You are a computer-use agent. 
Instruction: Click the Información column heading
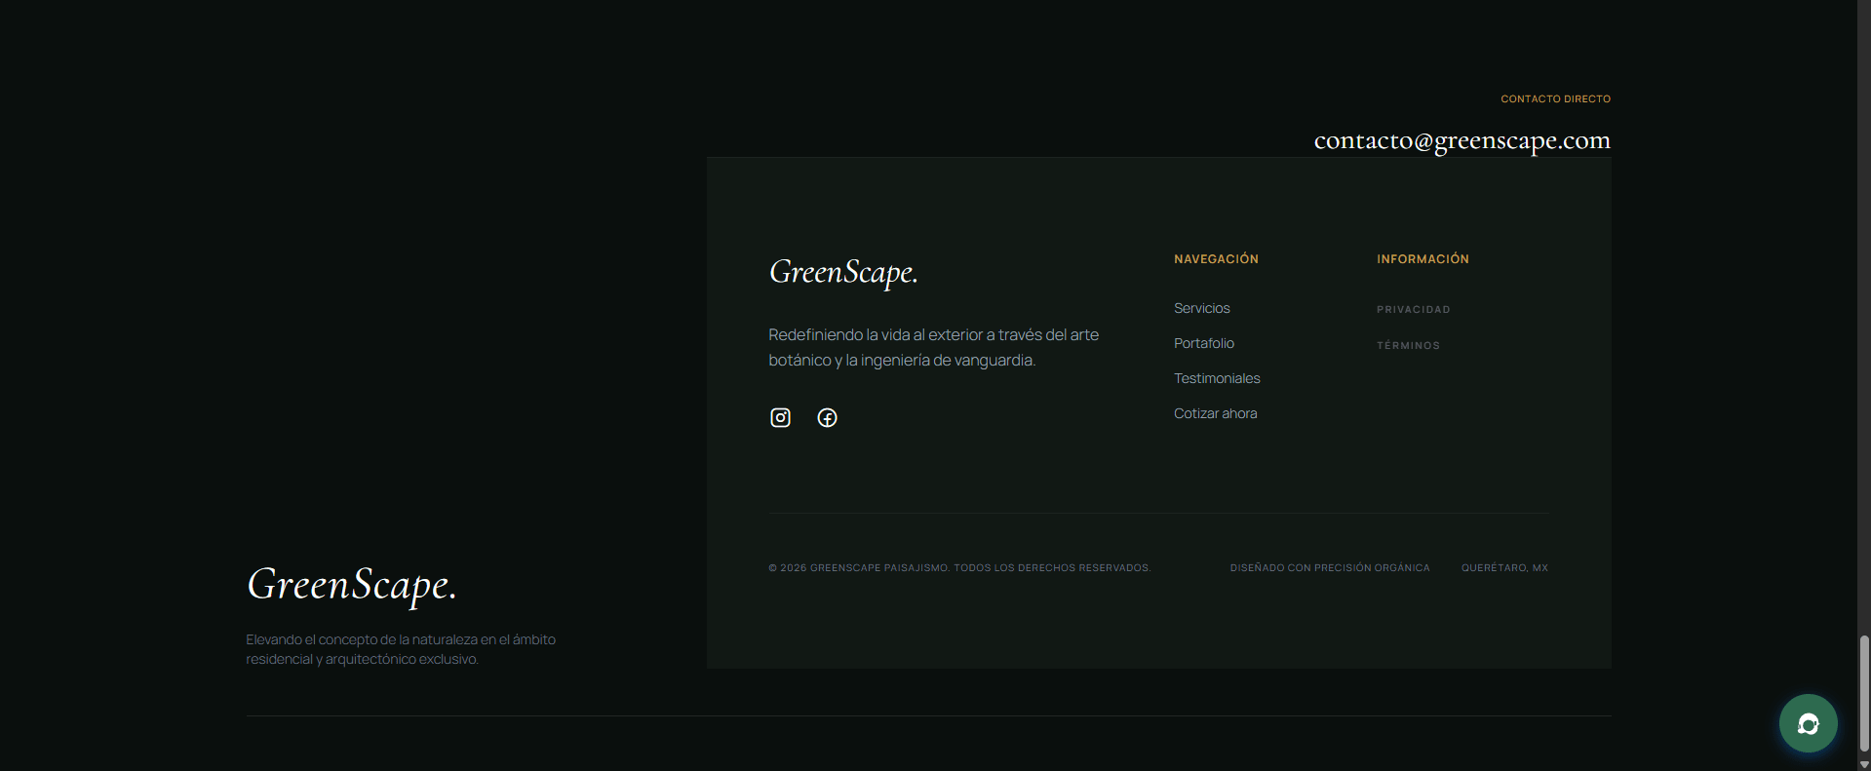1423,259
